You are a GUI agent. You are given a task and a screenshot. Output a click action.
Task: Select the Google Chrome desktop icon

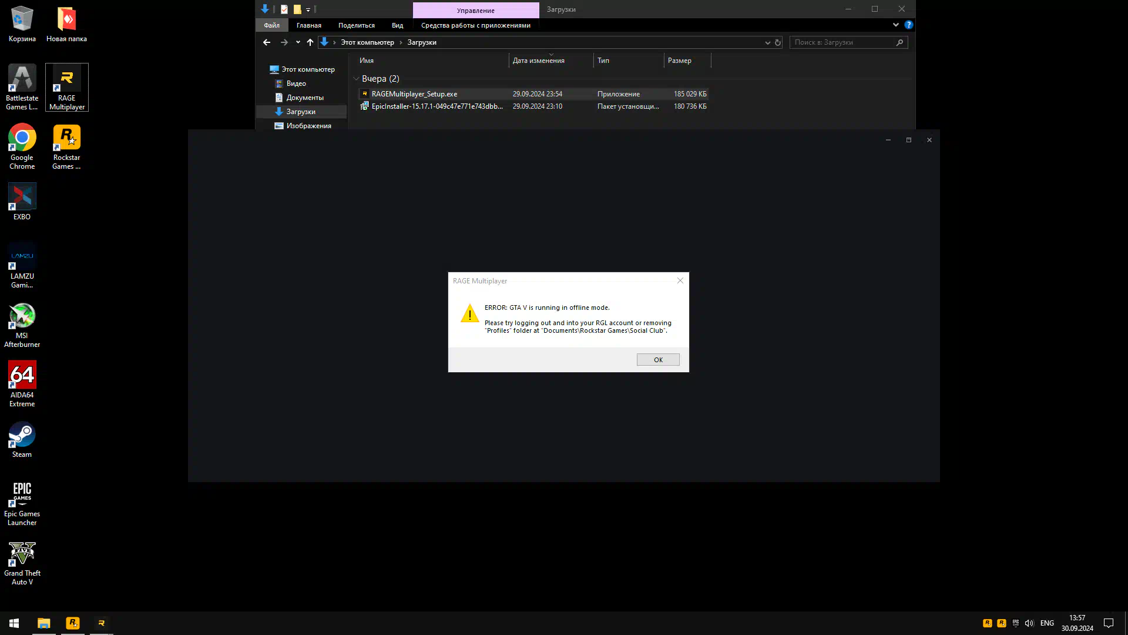tap(22, 146)
